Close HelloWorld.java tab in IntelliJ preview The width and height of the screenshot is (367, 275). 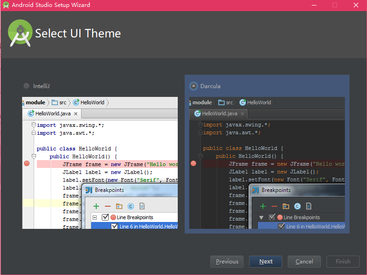[76, 114]
